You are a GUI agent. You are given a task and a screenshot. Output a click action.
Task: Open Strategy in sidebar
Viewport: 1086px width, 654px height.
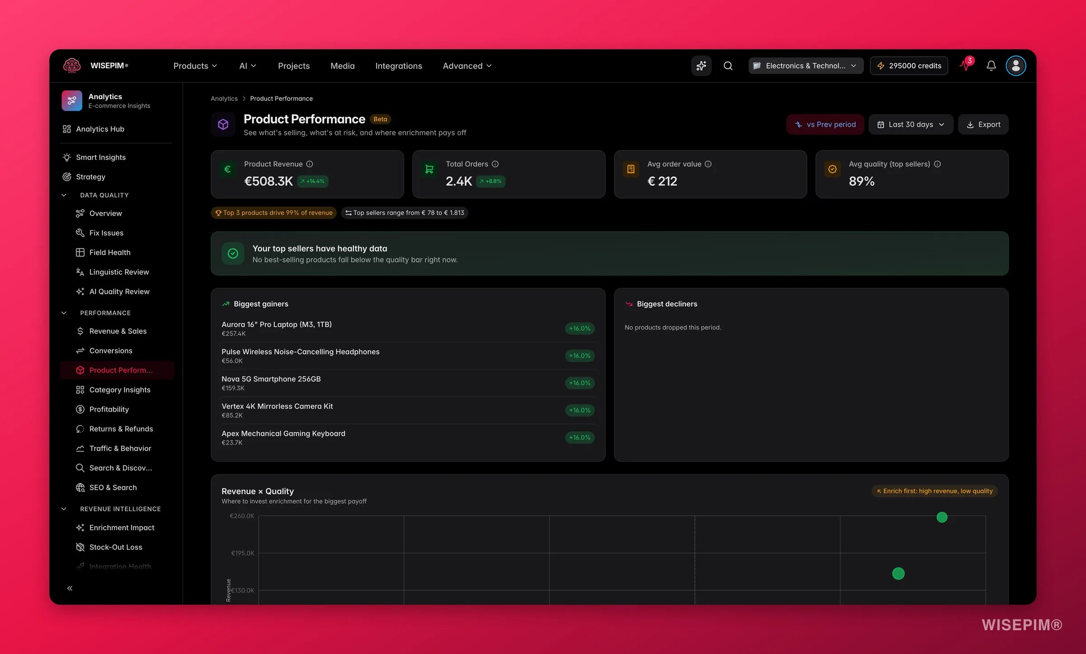tap(116, 177)
